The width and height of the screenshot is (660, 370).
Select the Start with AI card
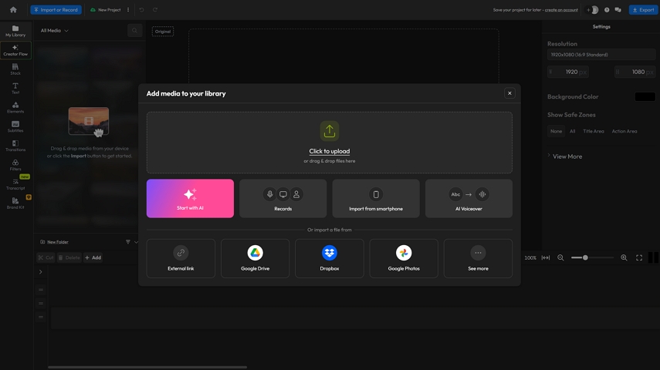click(190, 198)
